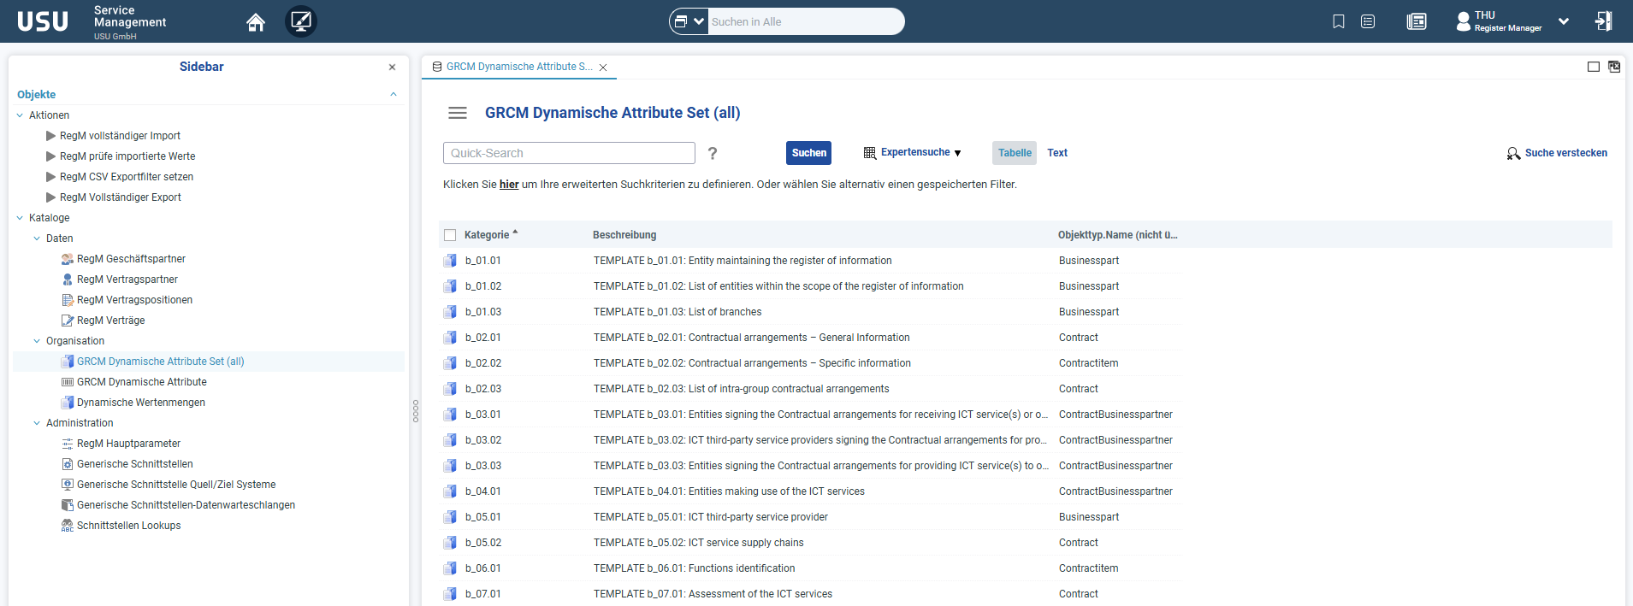Switch to Tabelle view
The image size is (1633, 606).
1015,153
